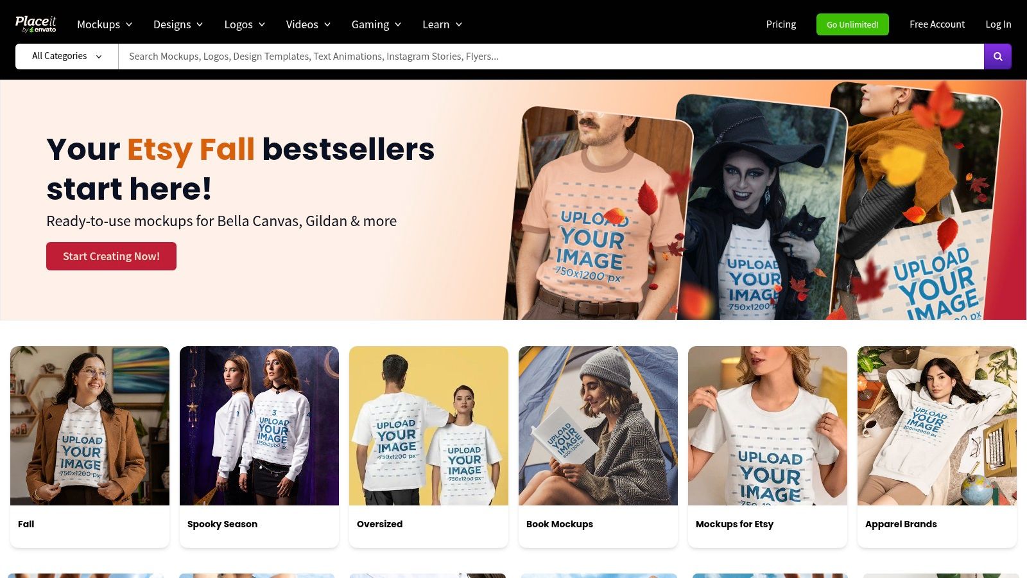This screenshot has width=1027, height=578.
Task: Open the Learn dropdown
Action: tap(442, 24)
